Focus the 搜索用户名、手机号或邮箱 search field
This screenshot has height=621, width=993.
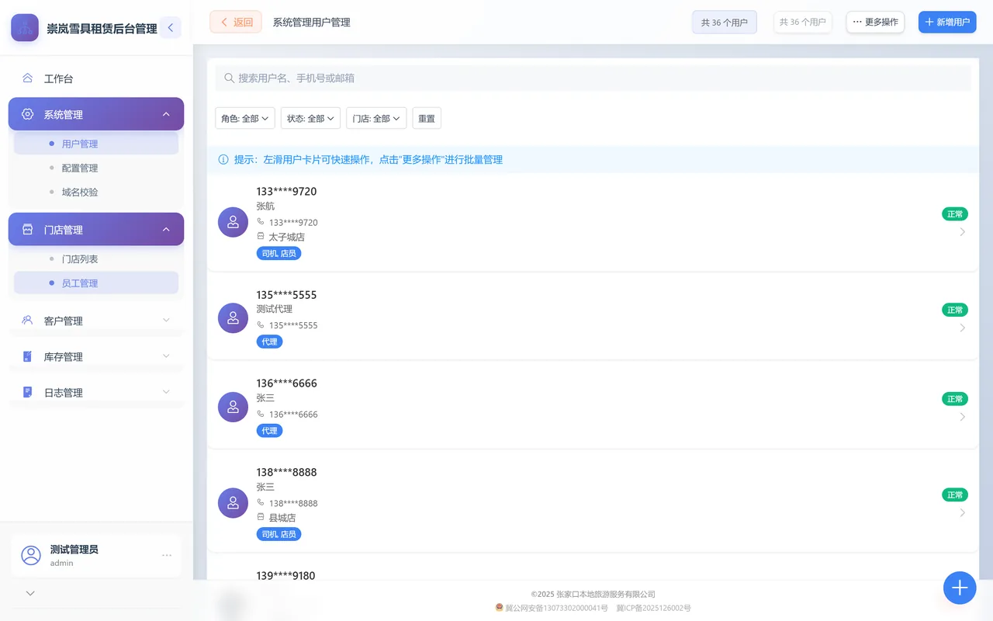tap(593, 78)
